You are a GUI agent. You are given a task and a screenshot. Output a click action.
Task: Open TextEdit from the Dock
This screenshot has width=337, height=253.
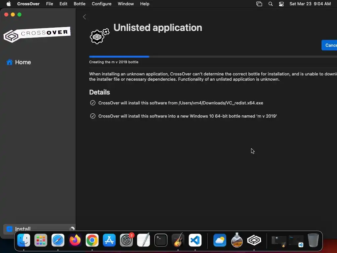tap(143, 240)
